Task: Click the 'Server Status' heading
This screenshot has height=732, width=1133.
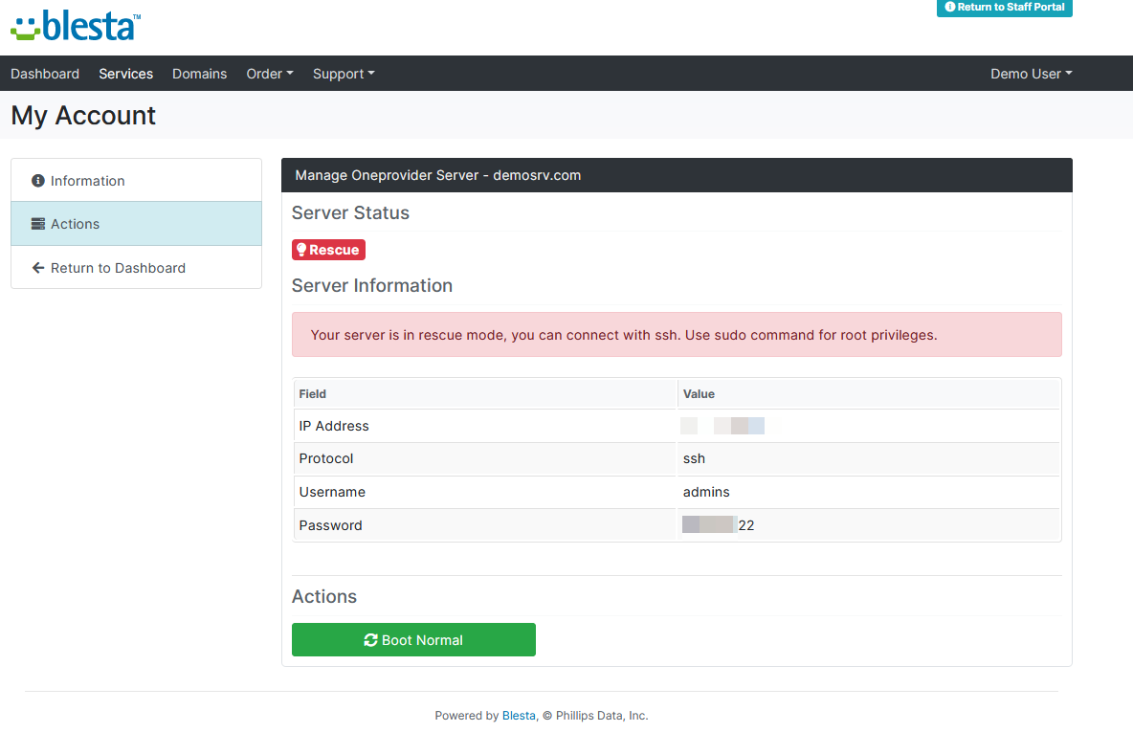Action: pyautogui.click(x=350, y=213)
